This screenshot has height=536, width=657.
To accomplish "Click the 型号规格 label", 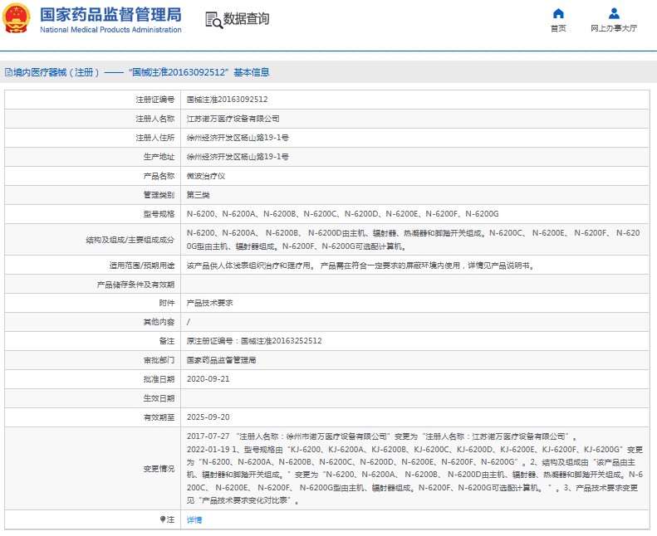I will click(x=159, y=214).
